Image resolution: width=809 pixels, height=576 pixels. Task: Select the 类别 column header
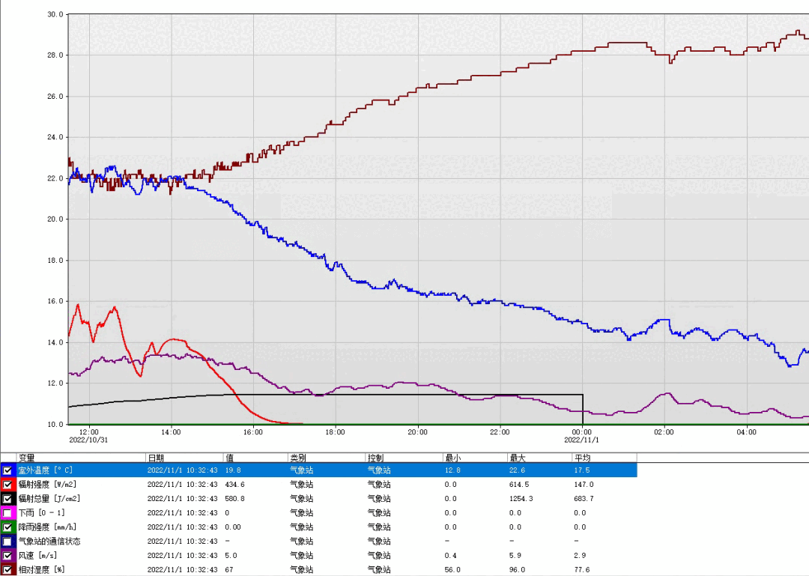(x=325, y=457)
